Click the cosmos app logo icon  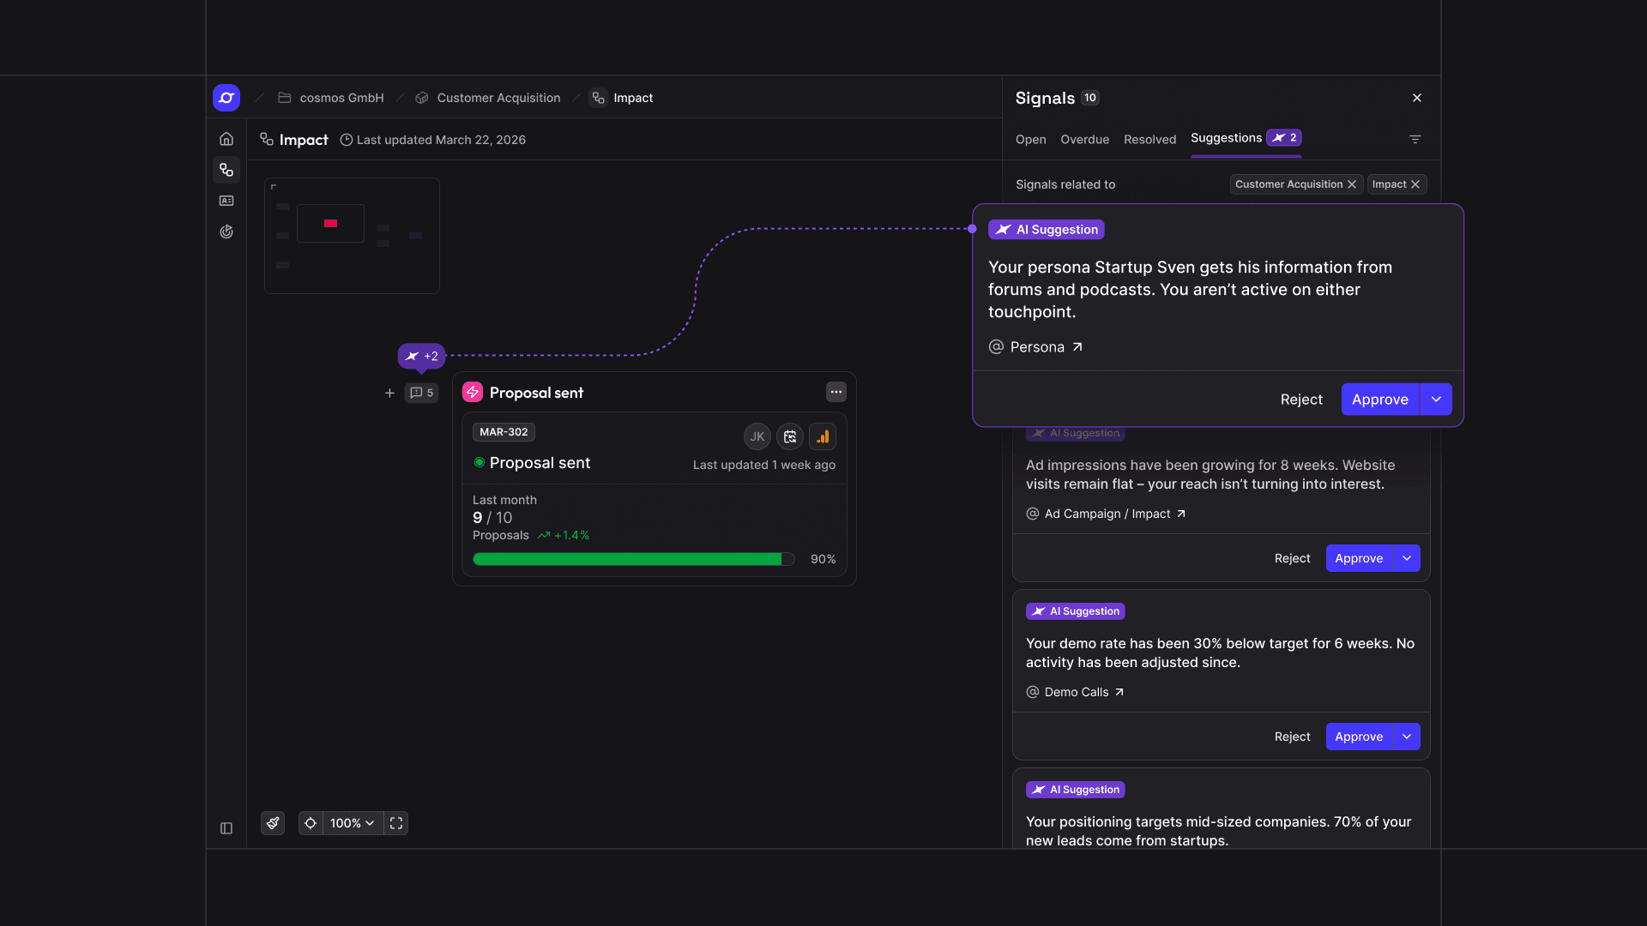click(x=226, y=98)
